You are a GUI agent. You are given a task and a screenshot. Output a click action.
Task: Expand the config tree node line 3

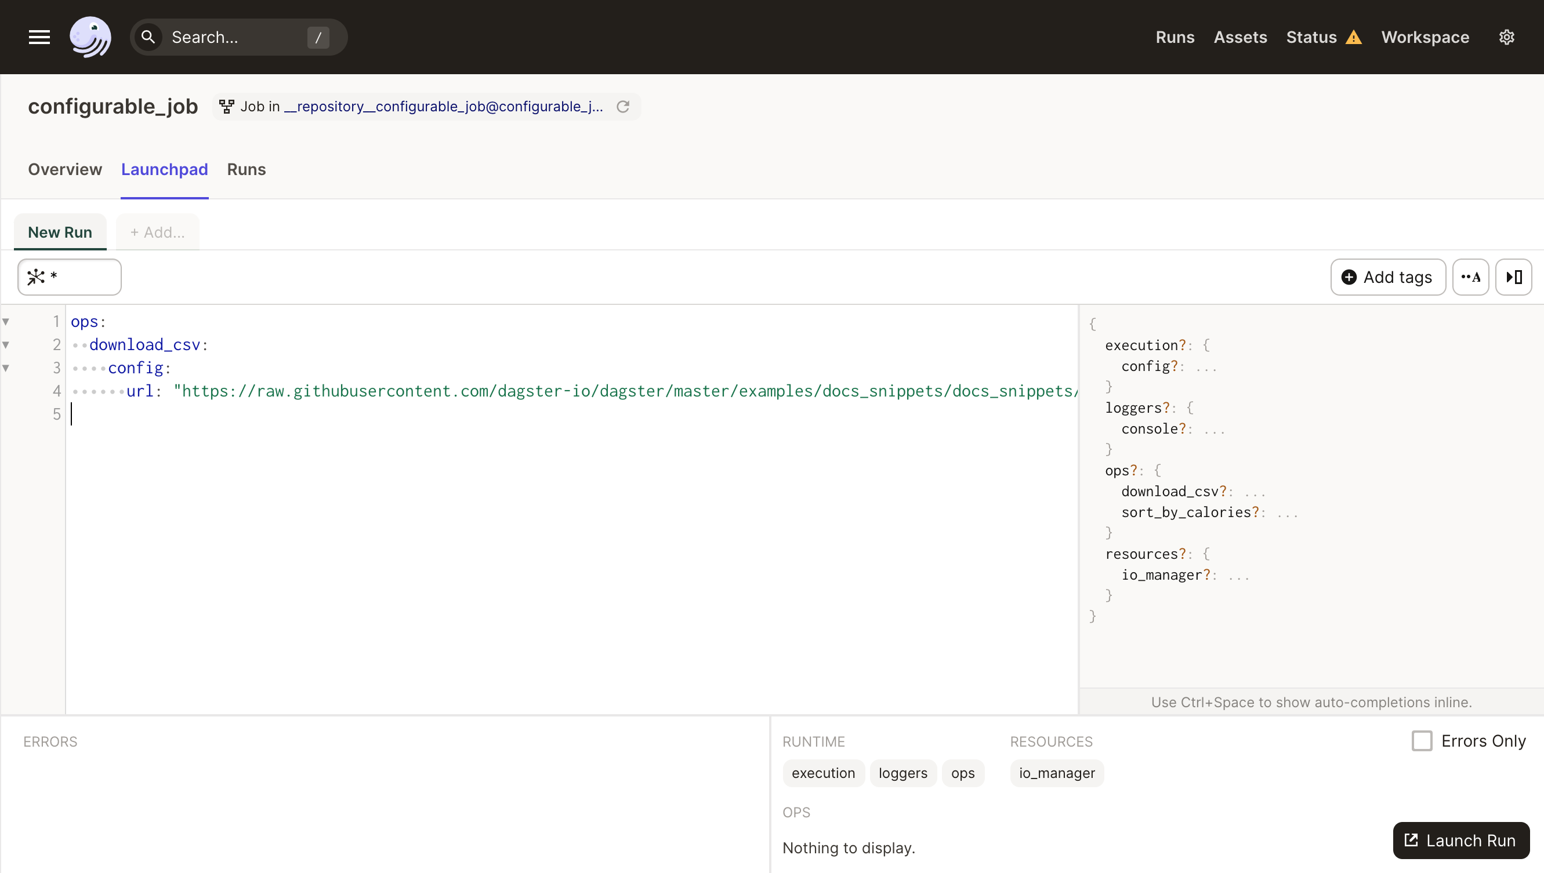(6, 368)
